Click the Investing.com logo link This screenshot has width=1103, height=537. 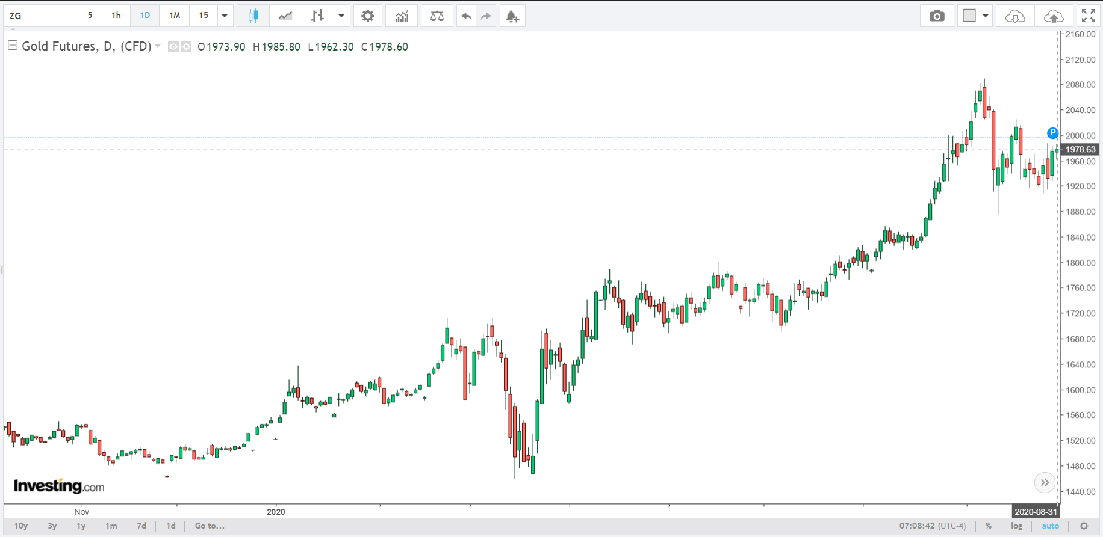[59, 486]
